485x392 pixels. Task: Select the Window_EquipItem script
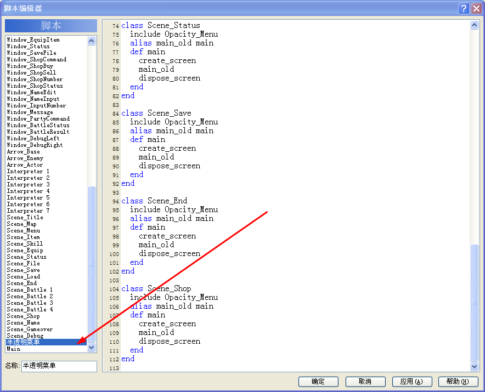[x=47, y=39]
